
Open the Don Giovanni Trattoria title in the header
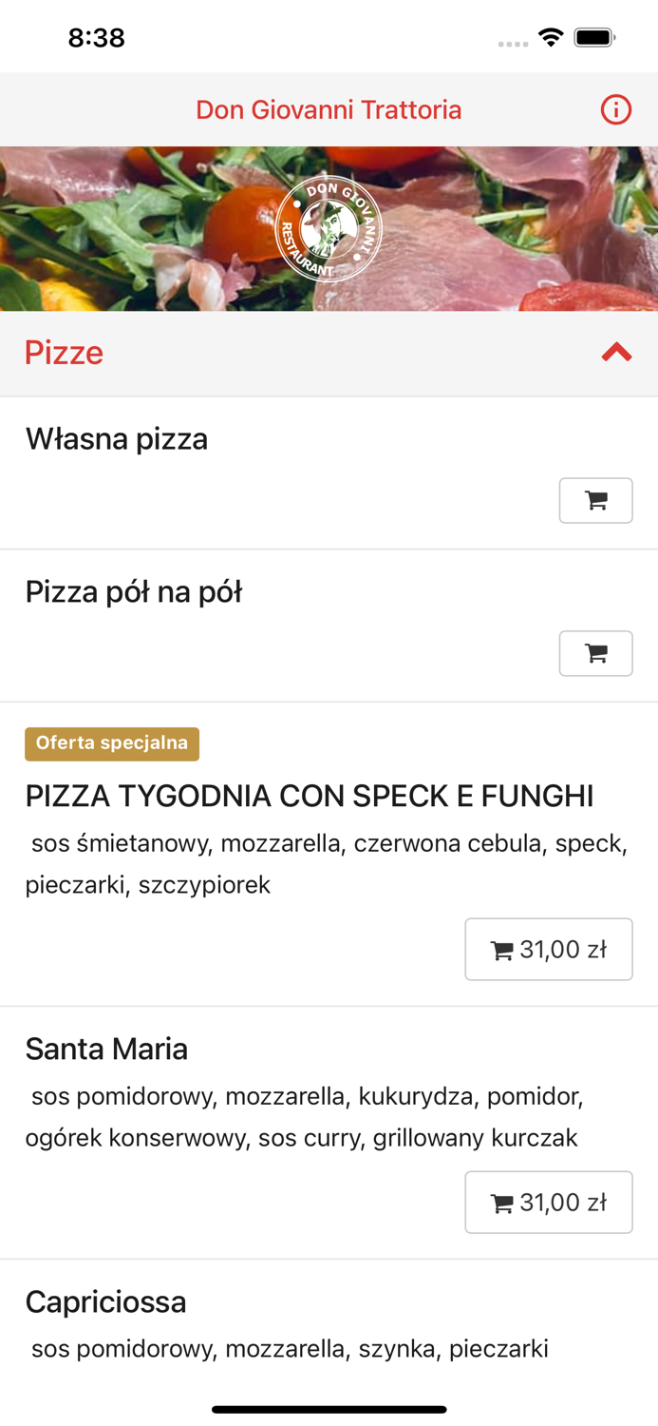click(329, 109)
